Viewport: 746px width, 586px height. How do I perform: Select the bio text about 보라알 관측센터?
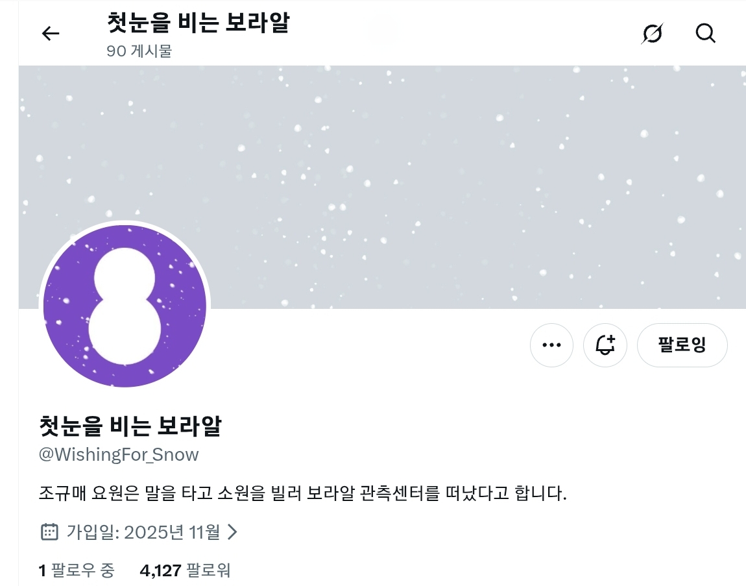302,493
